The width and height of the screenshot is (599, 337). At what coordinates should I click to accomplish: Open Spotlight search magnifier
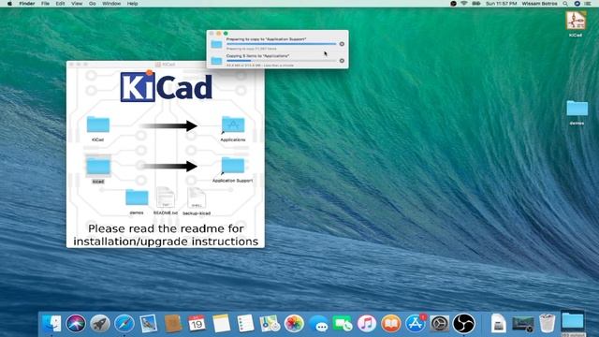point(565,4)
